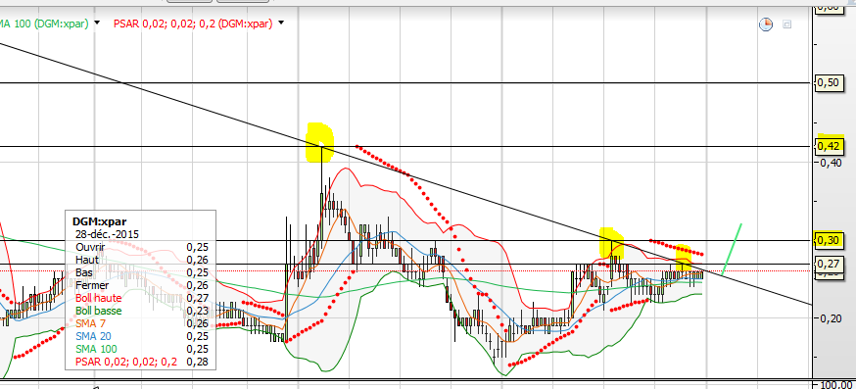Select the highlighted 0,42 price label
Viewport: 856px width, 389px height.
tap(830, 145)
